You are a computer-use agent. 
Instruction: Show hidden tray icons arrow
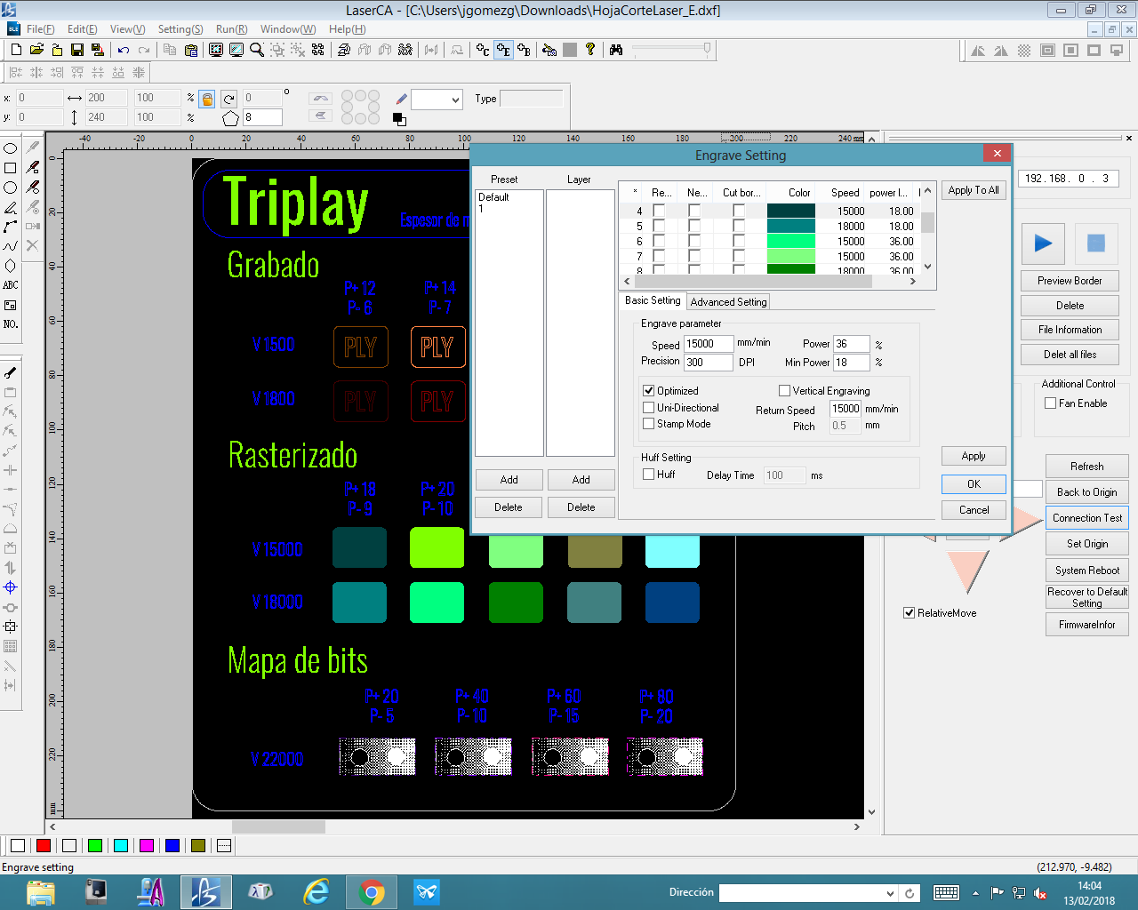tap(975, 893)
